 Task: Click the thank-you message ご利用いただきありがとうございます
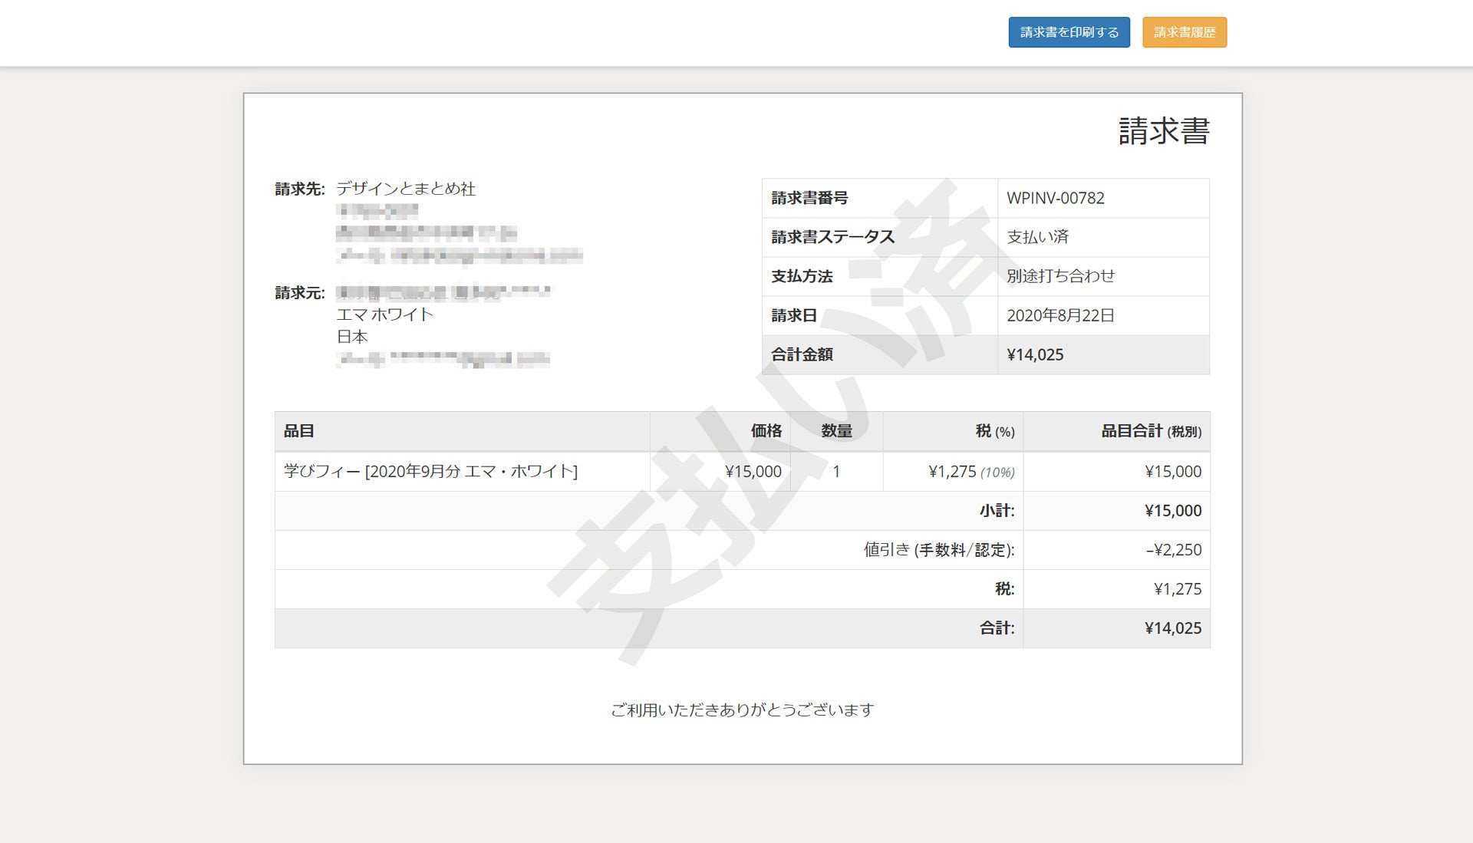[x=742, y=710]
